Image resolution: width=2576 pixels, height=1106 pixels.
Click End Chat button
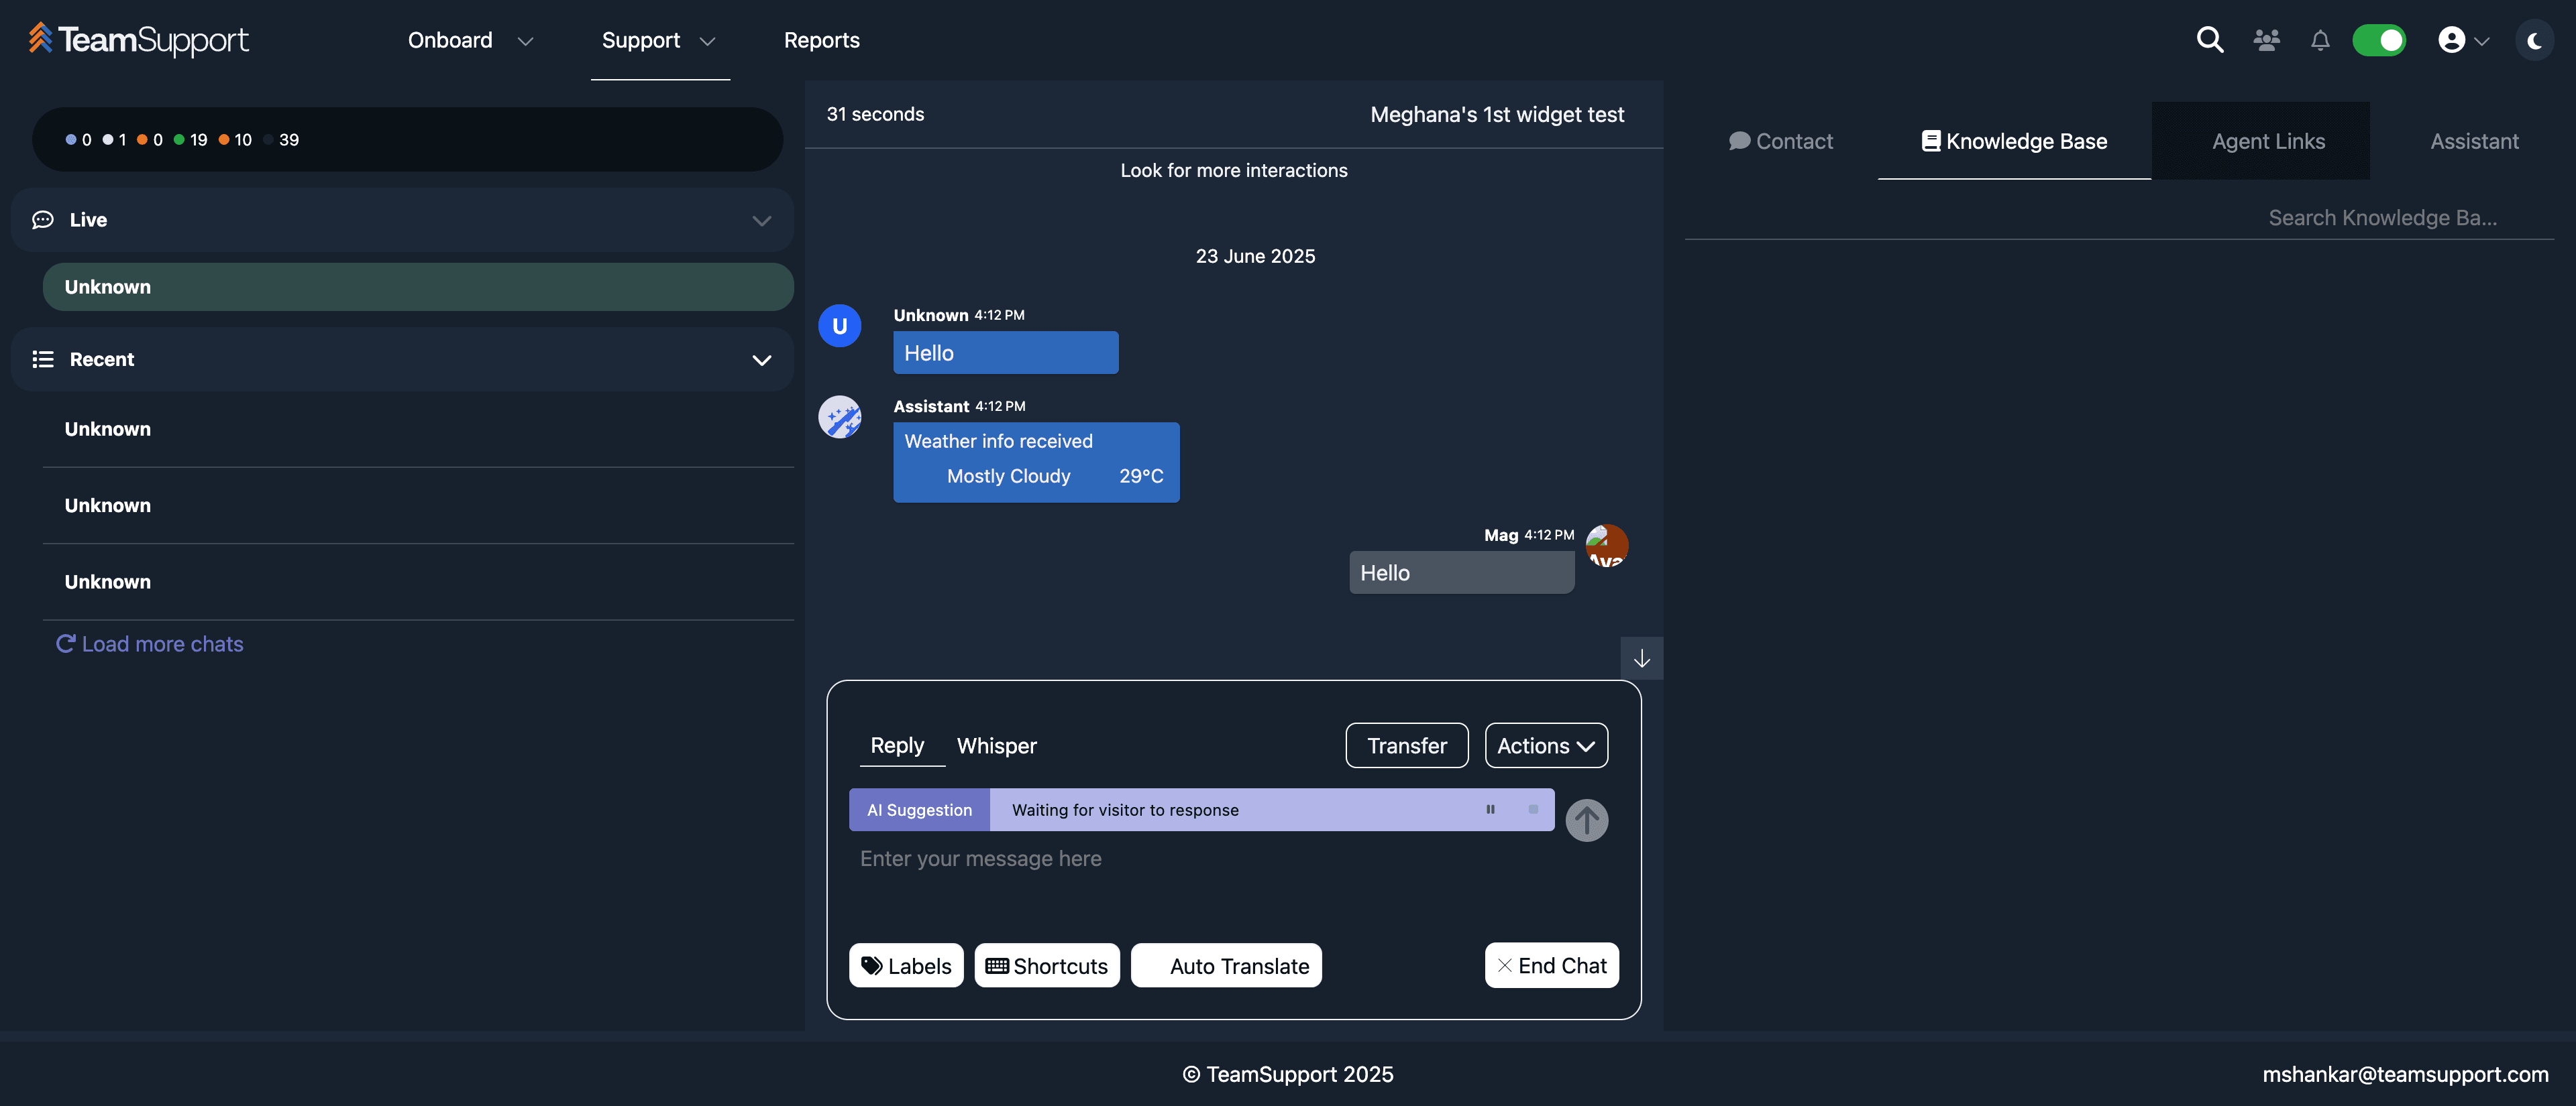(1551, 966)
